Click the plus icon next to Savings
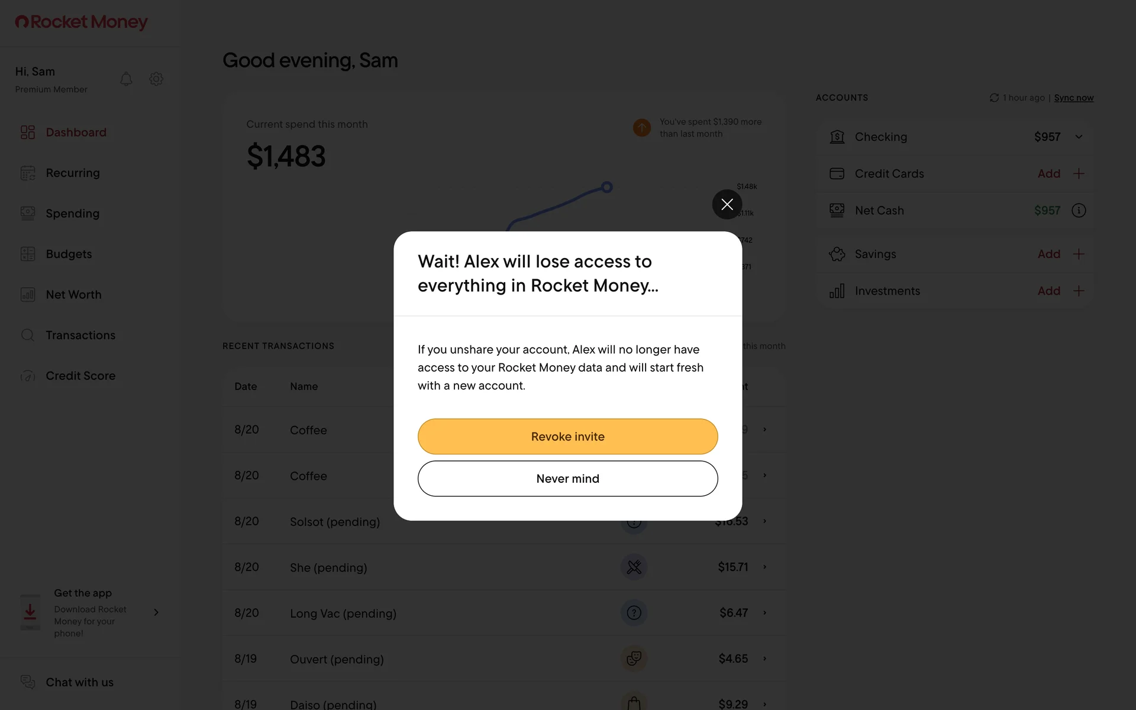This screenshot has height=710, width=1136. click(x=1079, y=254)
